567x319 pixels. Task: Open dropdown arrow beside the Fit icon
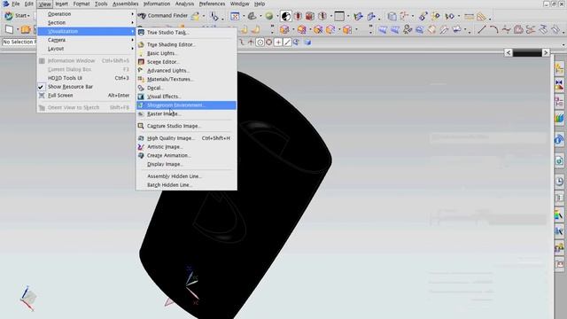point(244,16)
